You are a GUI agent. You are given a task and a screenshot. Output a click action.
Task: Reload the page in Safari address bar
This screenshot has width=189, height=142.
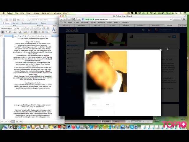171,19
